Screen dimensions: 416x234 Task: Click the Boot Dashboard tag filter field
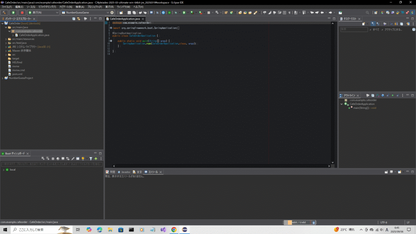pos(52,164)
